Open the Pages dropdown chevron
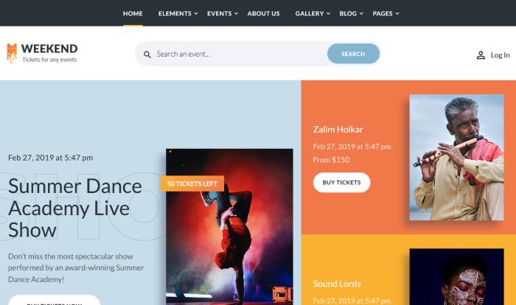This screenshot has width=516, height=305. [x=397, y=13]
